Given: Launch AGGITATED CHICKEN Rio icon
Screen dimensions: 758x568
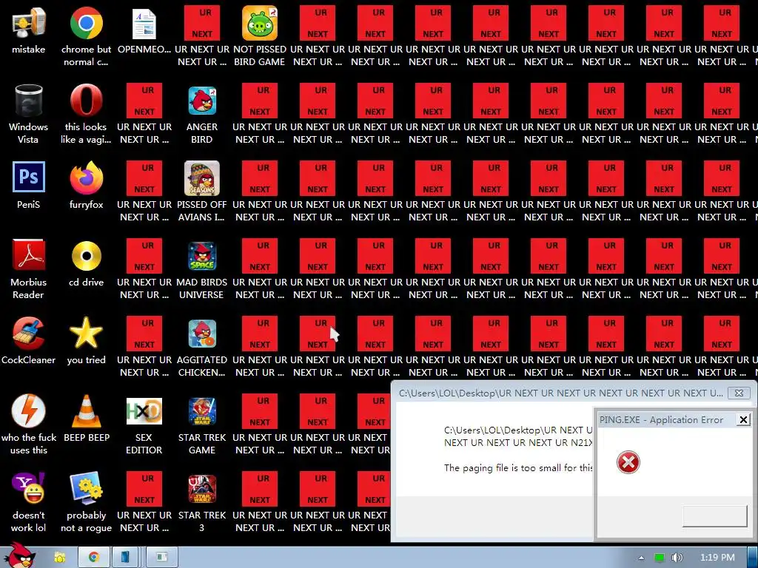Looking at the screenshot, I should pos(202,334).
